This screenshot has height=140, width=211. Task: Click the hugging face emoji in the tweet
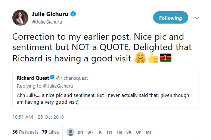point(140,58)
